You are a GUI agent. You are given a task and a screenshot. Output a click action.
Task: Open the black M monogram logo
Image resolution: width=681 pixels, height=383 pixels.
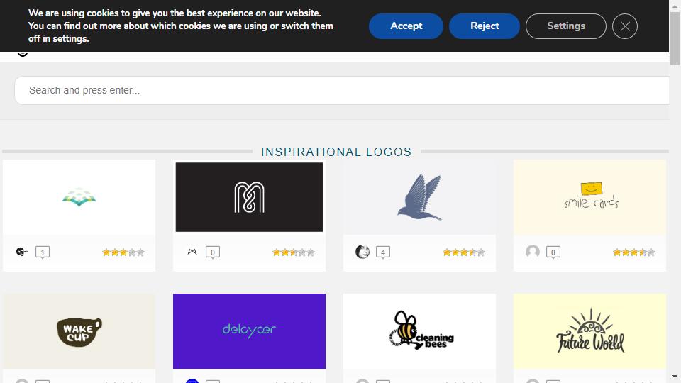coord(249,197)
